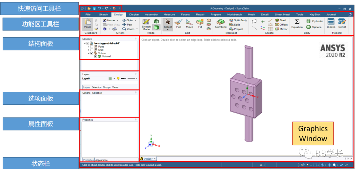Click the Undo arrow icon
Viewport: 355px width, 169px height.
(99, 8)
